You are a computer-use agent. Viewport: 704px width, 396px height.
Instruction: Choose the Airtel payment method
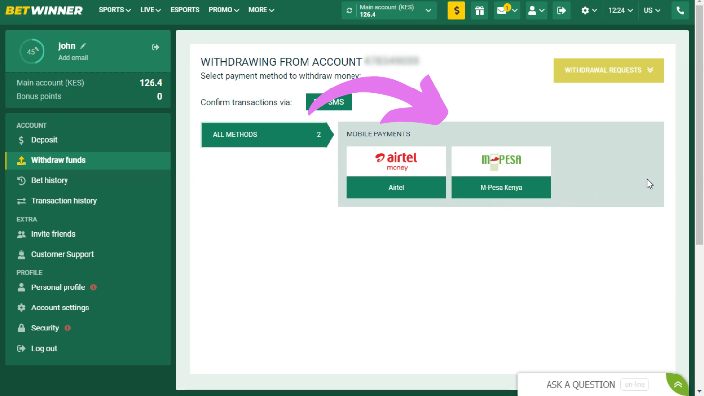(x=396, y=173)
